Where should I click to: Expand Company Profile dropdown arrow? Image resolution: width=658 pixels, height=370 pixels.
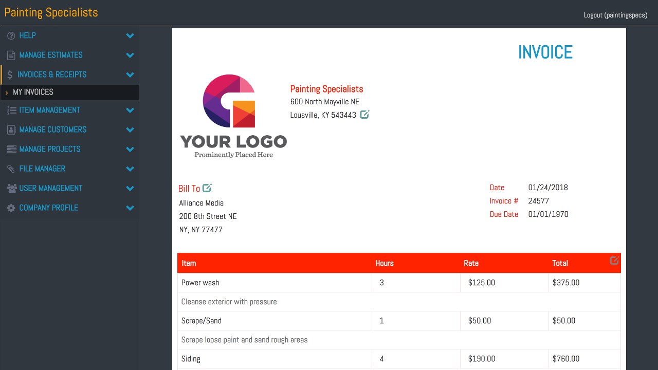pos(130,208)
